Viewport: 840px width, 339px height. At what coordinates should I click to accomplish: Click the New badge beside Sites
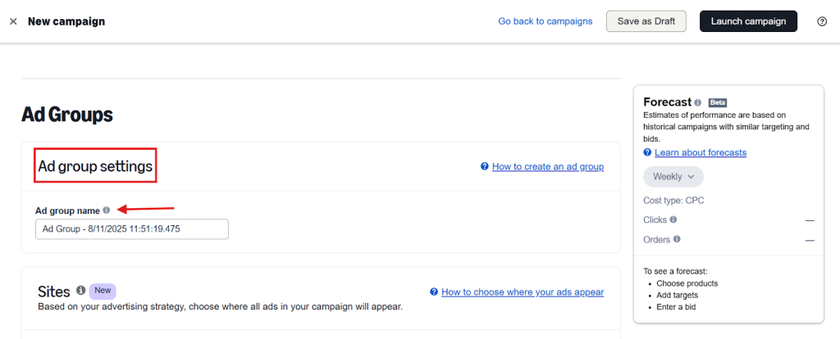pyautogui.click(x=103, y=291)
